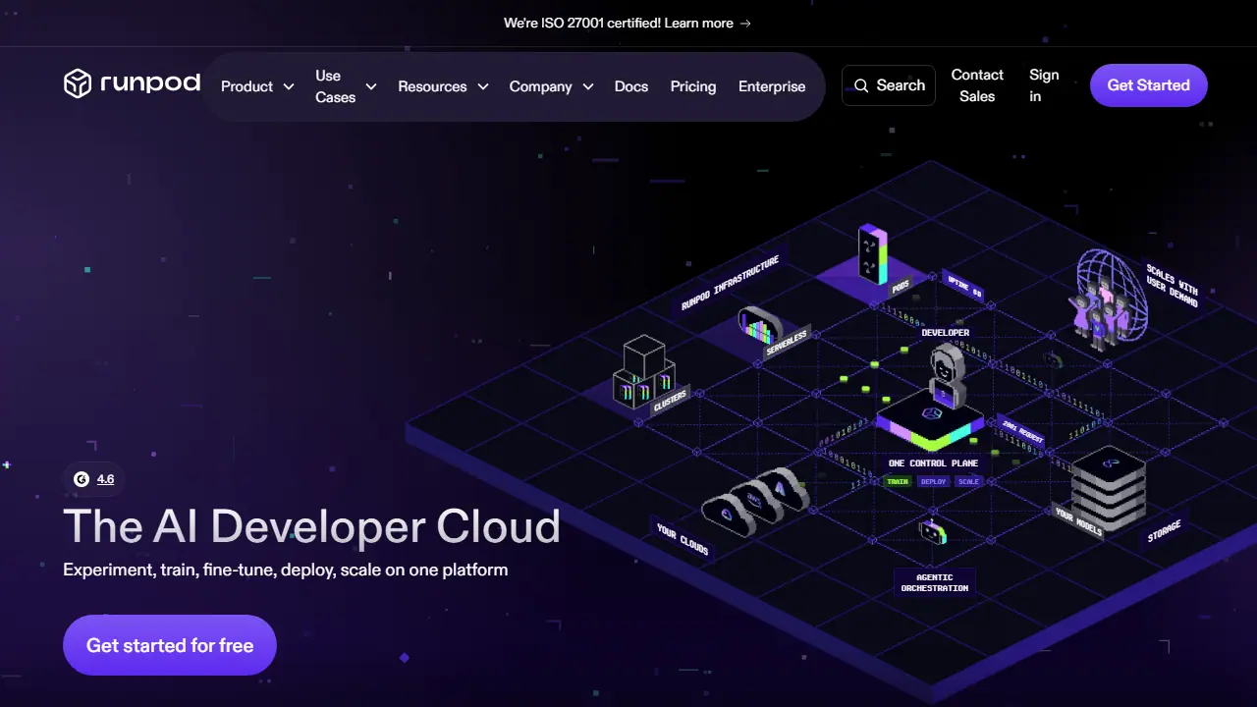The image size is (1257, 707).
Task: Expand the Resources dropdown menu
Action: [443, 86]
